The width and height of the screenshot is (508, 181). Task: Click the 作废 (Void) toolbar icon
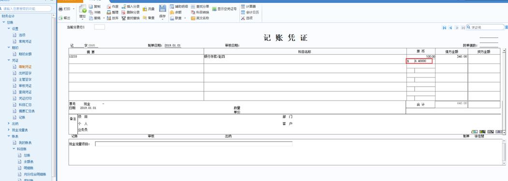point(109,6)
